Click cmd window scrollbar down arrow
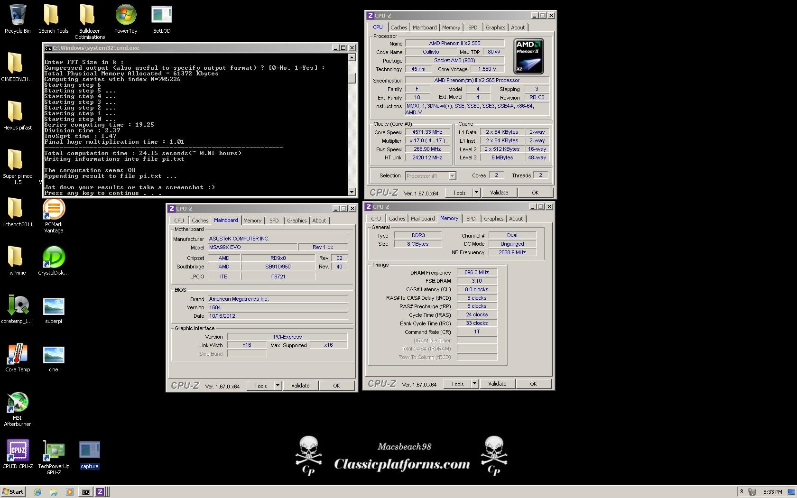 [x=352, y=192]
